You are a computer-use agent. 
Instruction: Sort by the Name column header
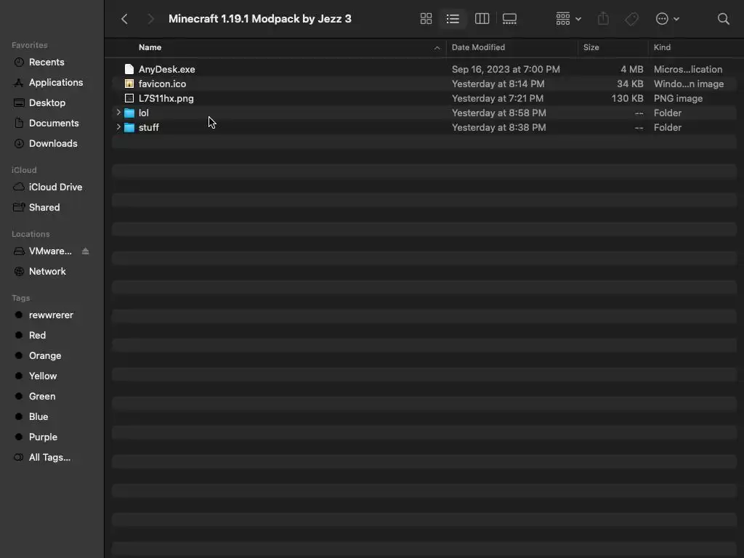click(x=150, y=48)
